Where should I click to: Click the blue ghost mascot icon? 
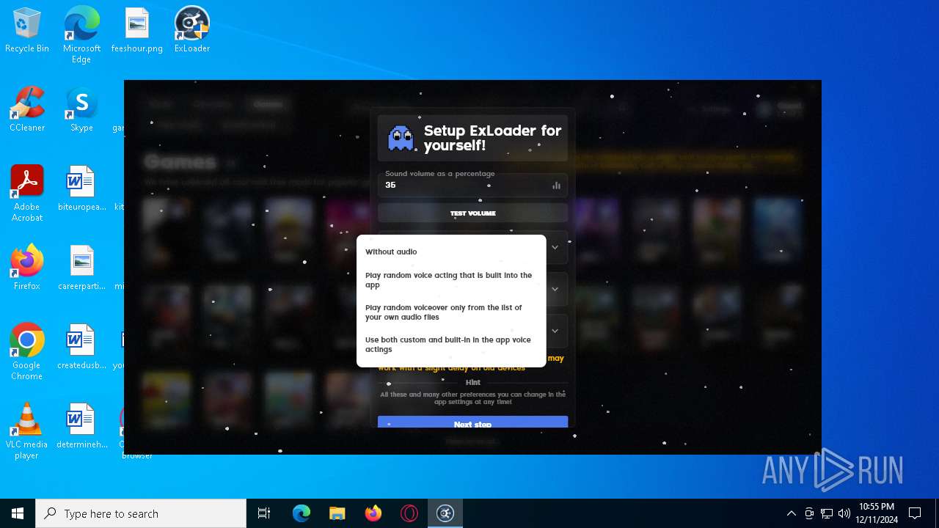(x=401, y=138)
